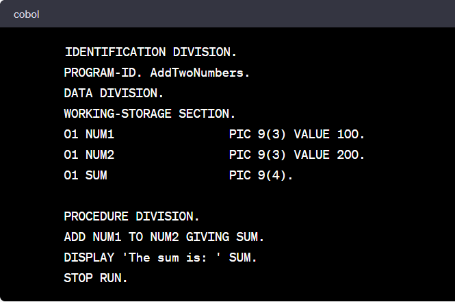
Task: Click PIC 9(3) VALUE 100 text
Action: click(x=297, y=134)
